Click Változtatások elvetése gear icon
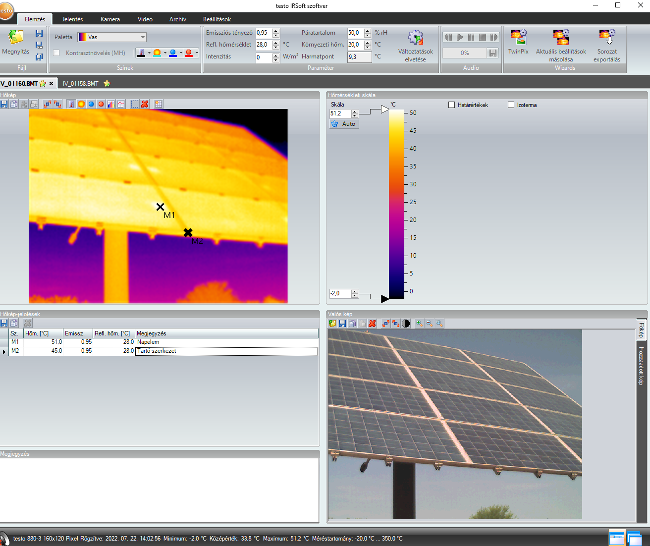The image size is (650, 546). (x=415, y=38)
